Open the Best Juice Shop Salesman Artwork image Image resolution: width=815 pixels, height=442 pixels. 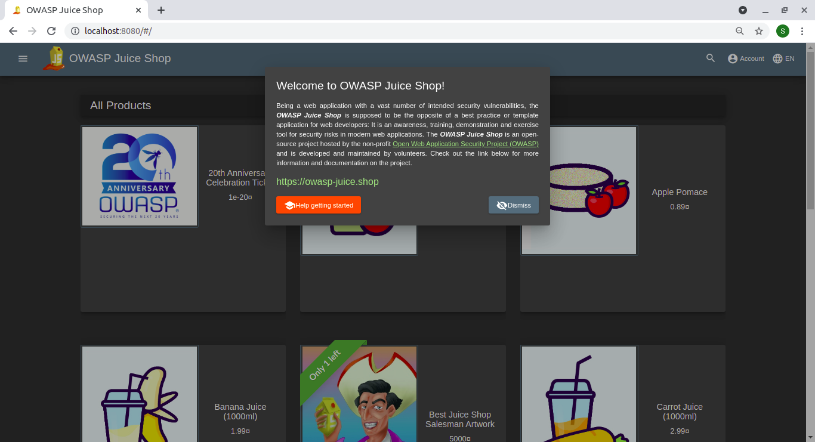pos(359,394)
